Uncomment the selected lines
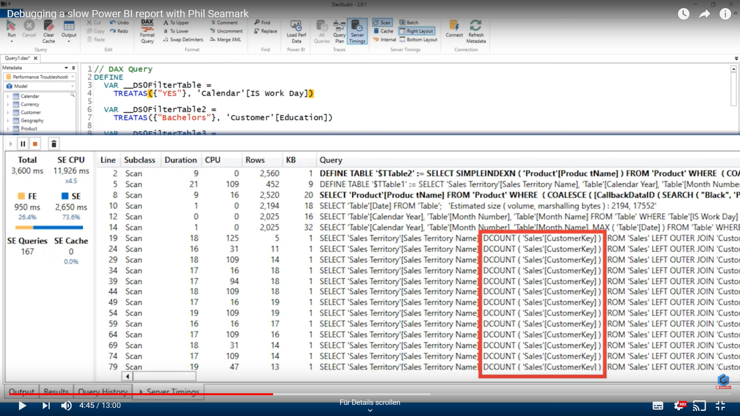This screenshot has height=416, width=740. tap(226, 31)
